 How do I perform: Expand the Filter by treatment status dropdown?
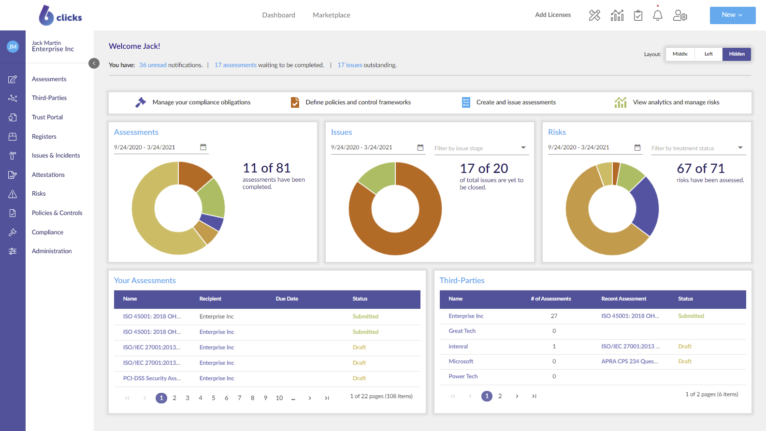coord(740,148)
